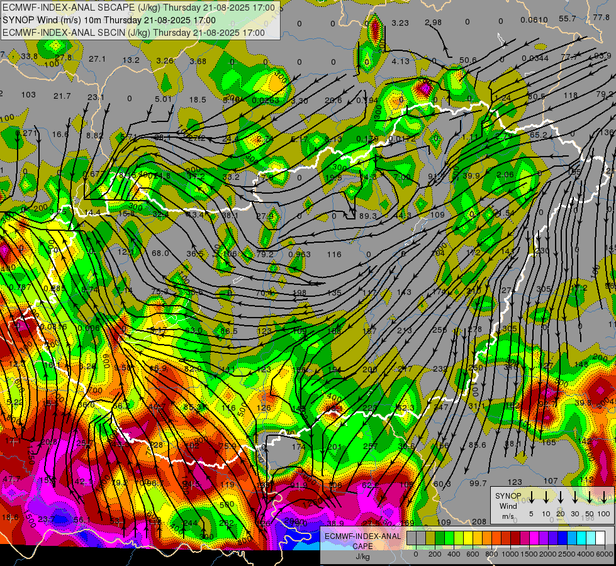Viewport: 616px width, 566px height.
Task: Click the '89.3' map value
Action: click(x=368, y=216)
